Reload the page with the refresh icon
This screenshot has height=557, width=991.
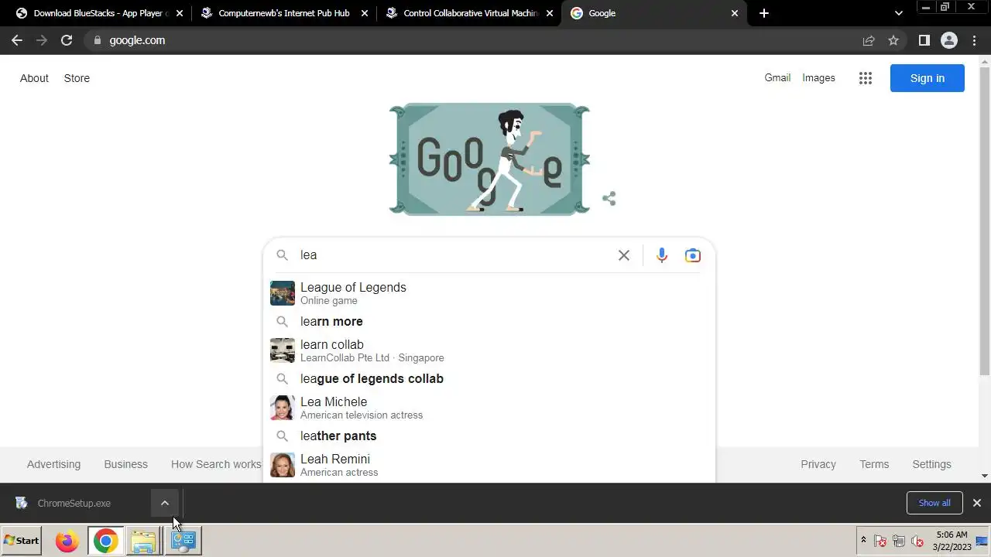tap(67, 40)
